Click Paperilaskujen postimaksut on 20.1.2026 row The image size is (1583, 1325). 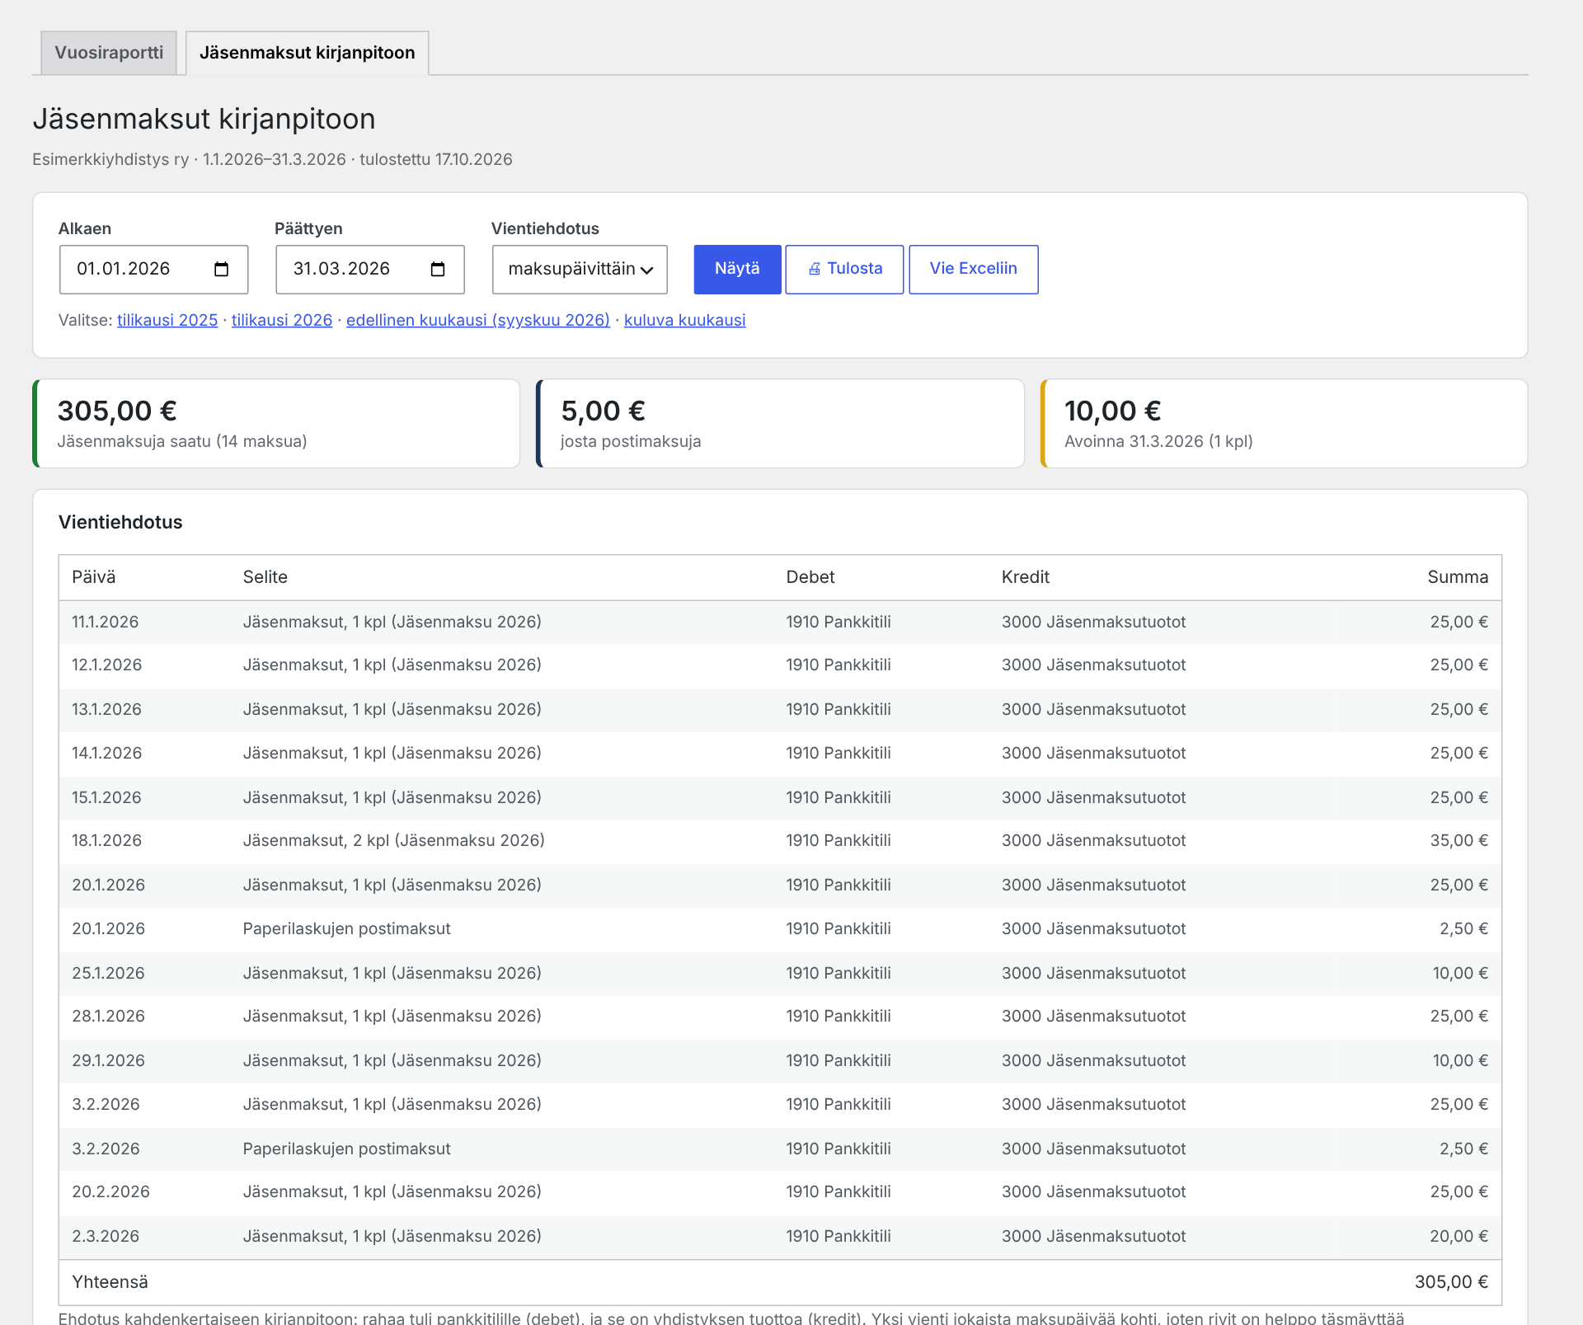(x=346, y=928)
